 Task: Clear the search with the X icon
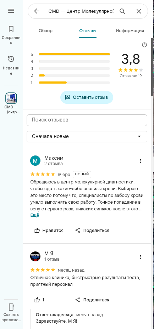(x=139, y=11)
